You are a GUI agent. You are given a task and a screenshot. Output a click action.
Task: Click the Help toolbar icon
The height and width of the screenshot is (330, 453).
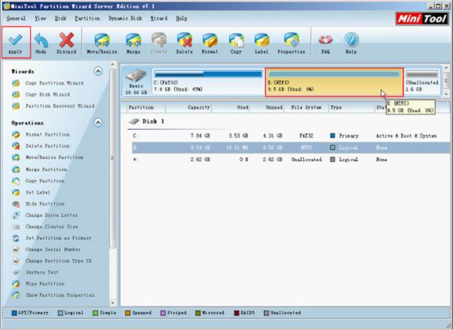coord(351,40)
